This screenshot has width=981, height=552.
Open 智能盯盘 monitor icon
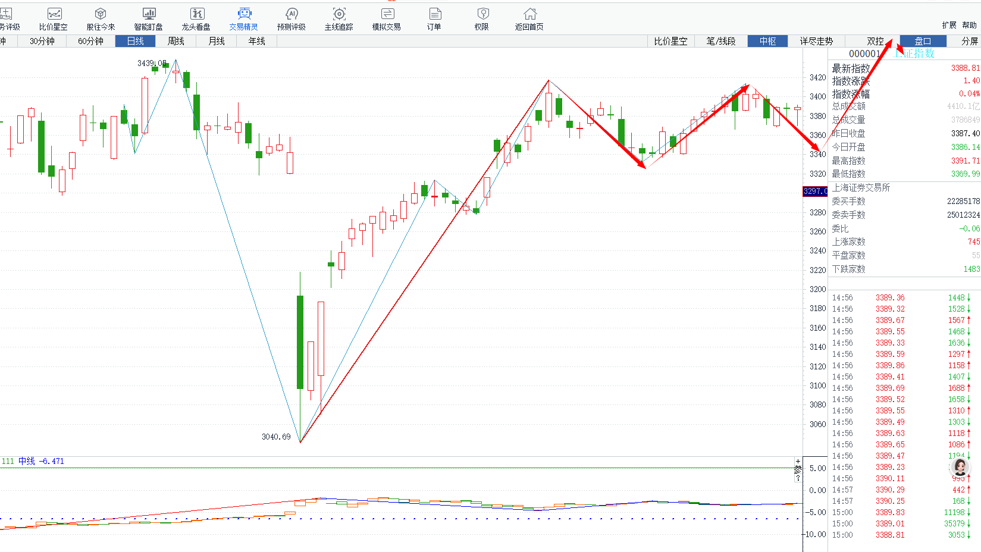coord(149,14)
